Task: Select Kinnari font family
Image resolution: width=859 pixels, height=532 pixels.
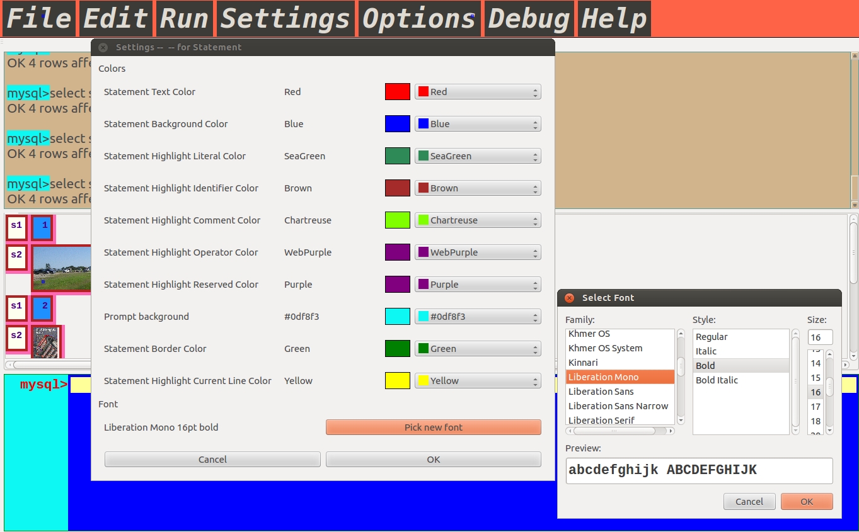Action: tap(620, 363)
